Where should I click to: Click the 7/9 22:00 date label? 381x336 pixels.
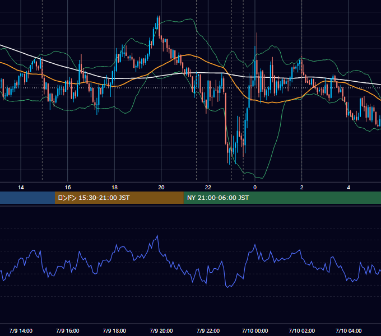(208, 330)
